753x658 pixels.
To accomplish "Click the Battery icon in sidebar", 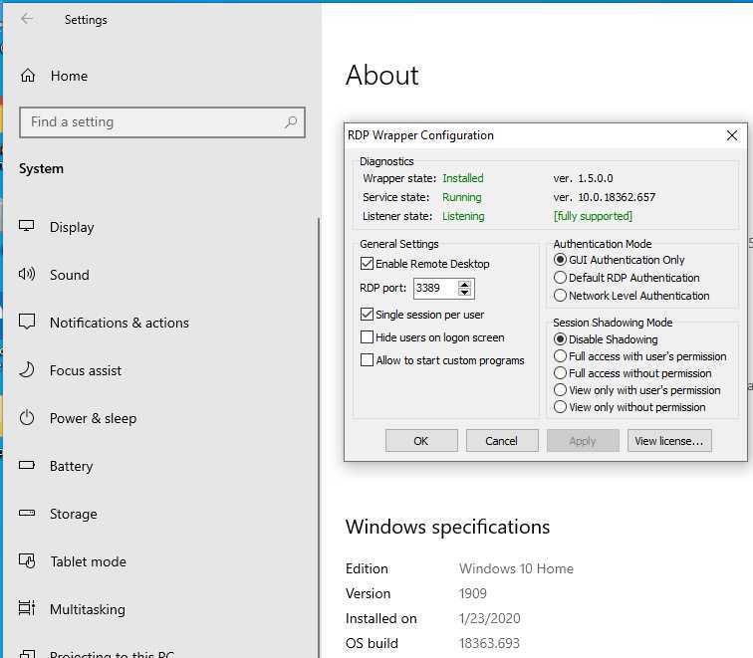I will [x=27, y=465].
